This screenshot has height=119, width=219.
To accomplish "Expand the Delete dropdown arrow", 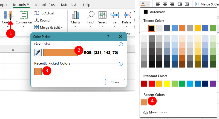I will tap(126, 26).
